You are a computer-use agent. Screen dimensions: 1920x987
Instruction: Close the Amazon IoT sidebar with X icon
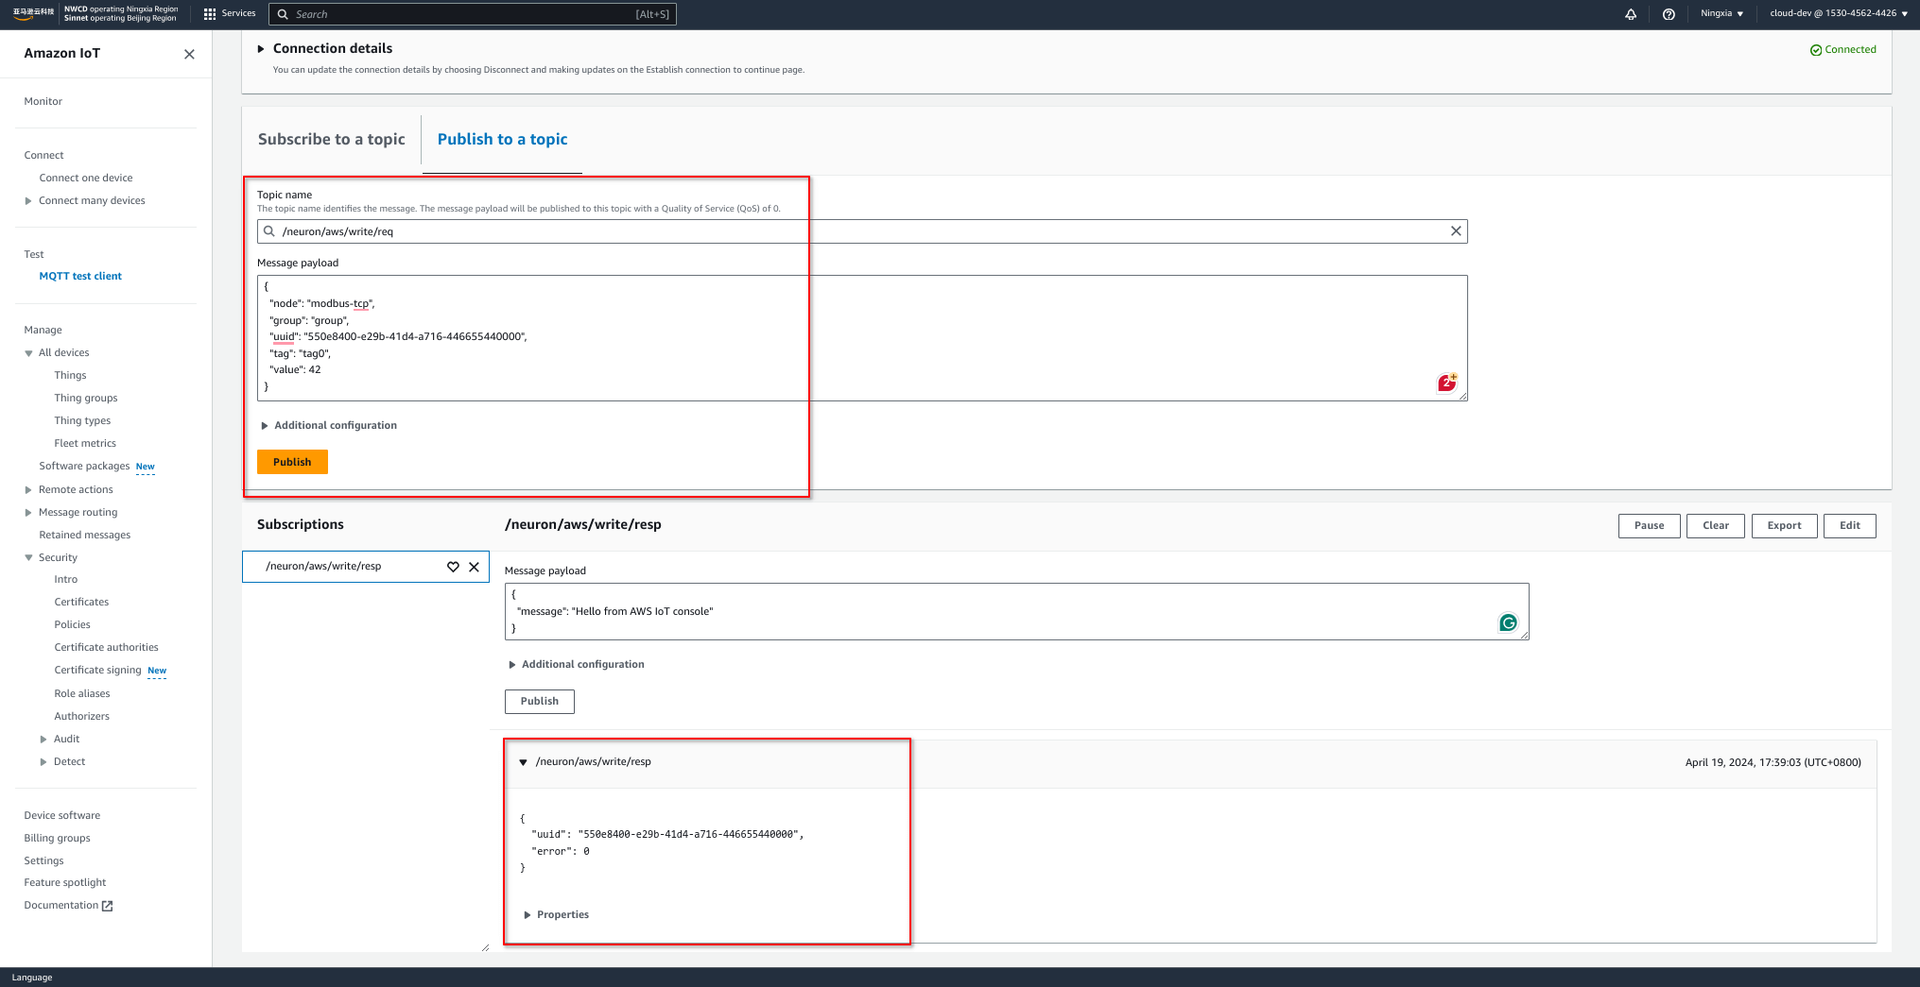click(x=188, y=54)
